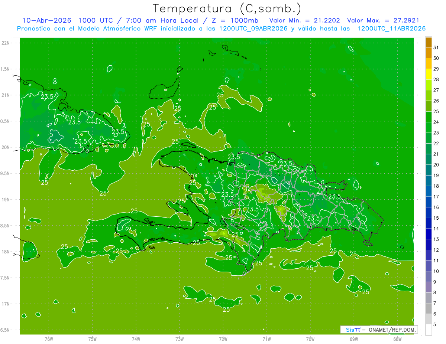Pick the teal 20 degree legend color

429,160
